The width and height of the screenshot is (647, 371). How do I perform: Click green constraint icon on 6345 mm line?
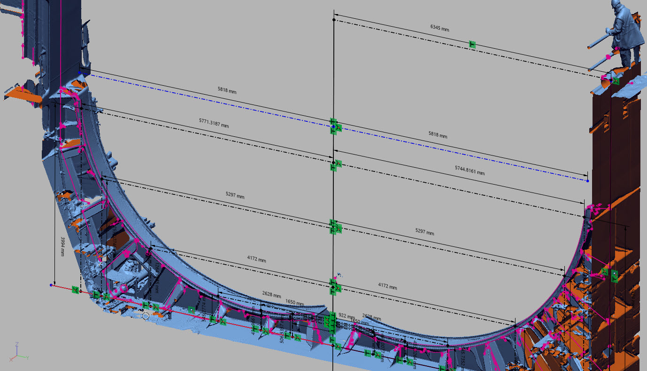(472, 45)
